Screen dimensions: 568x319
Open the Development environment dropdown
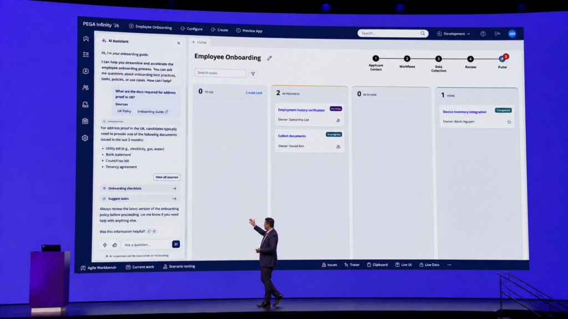coord(454,34)
